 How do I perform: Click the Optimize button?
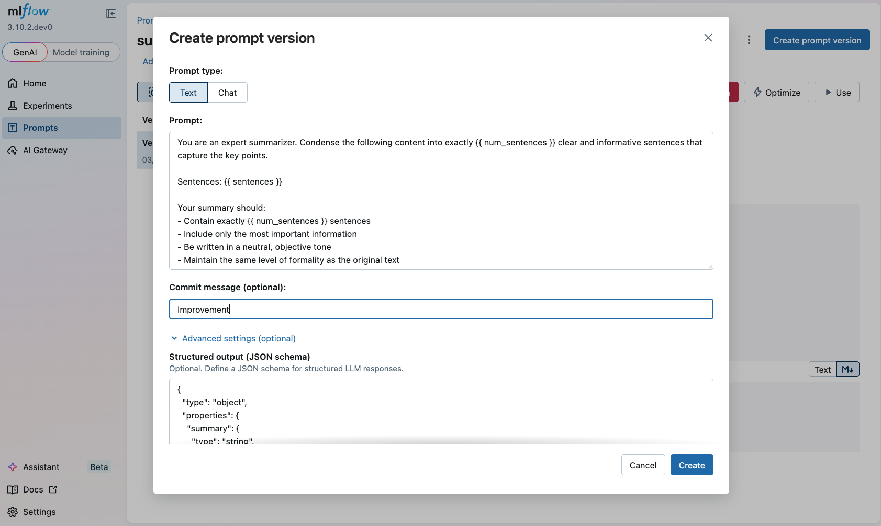coord(776,92)
